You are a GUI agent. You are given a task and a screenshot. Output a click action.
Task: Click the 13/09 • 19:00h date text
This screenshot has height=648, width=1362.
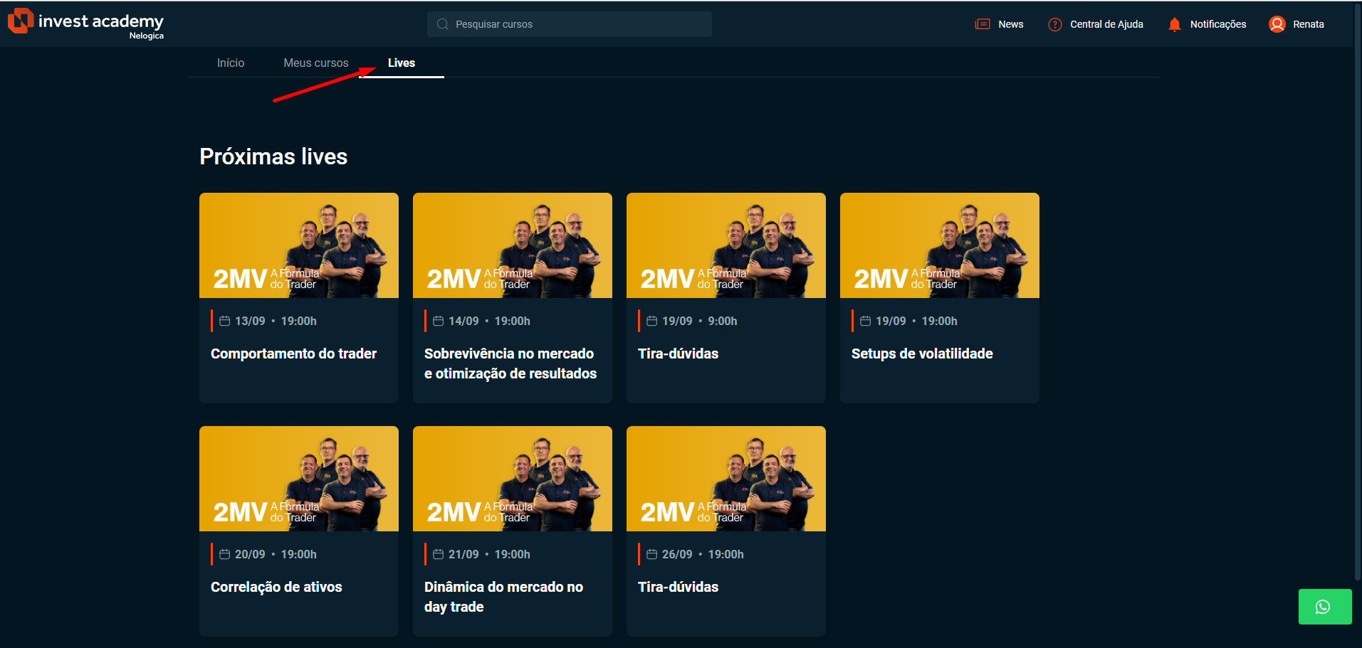[276, 321]
